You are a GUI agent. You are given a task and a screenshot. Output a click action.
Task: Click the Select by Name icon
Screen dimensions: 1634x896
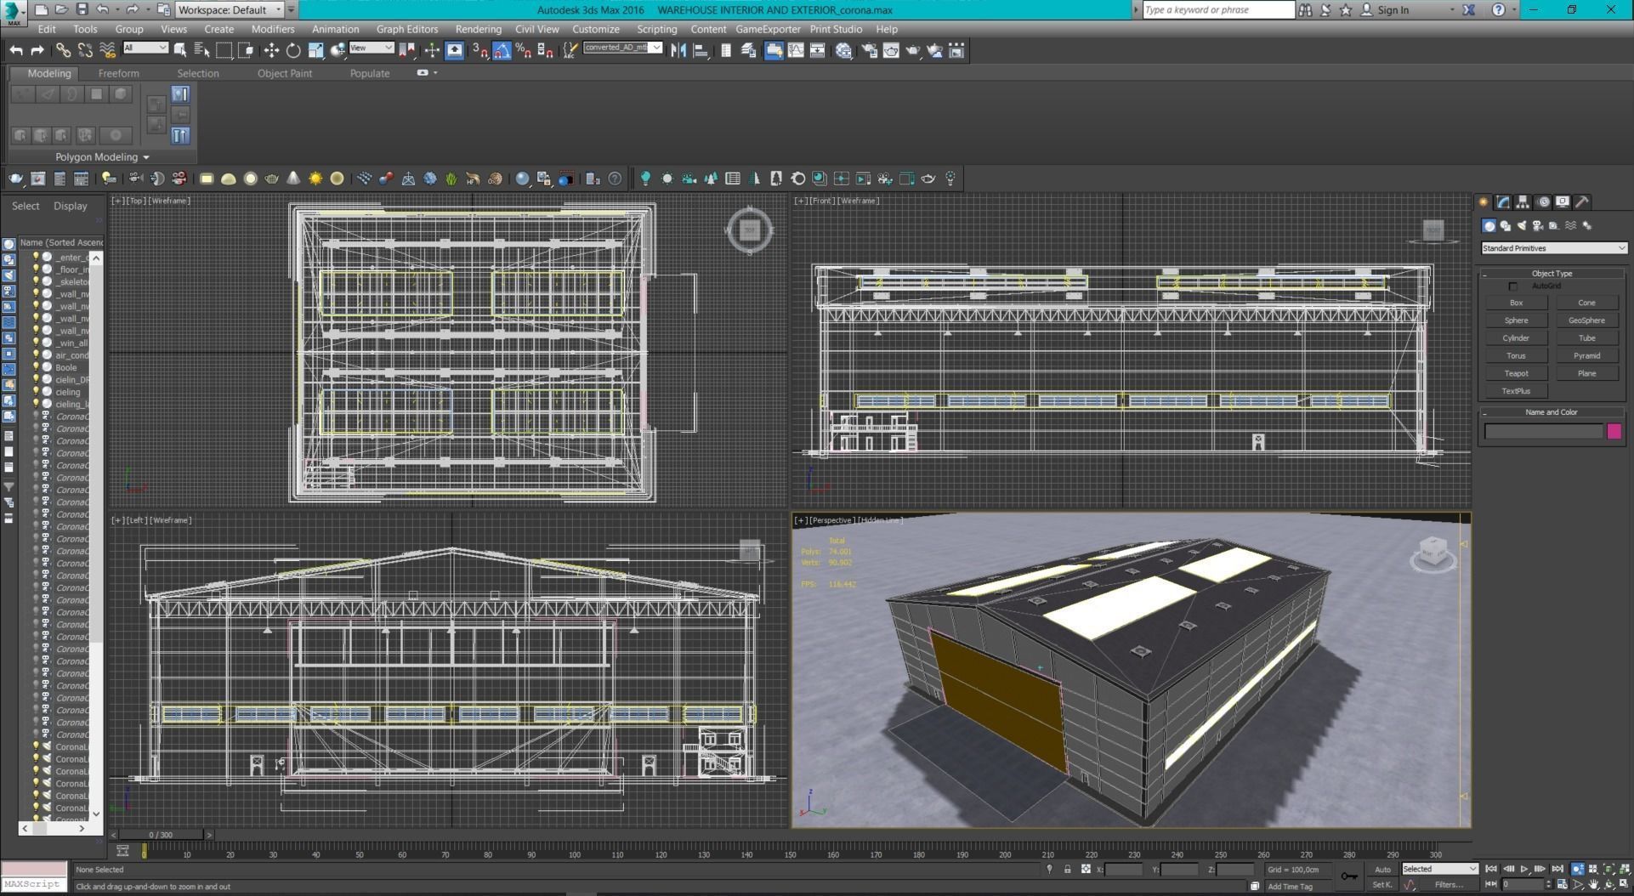pos(202,51)
